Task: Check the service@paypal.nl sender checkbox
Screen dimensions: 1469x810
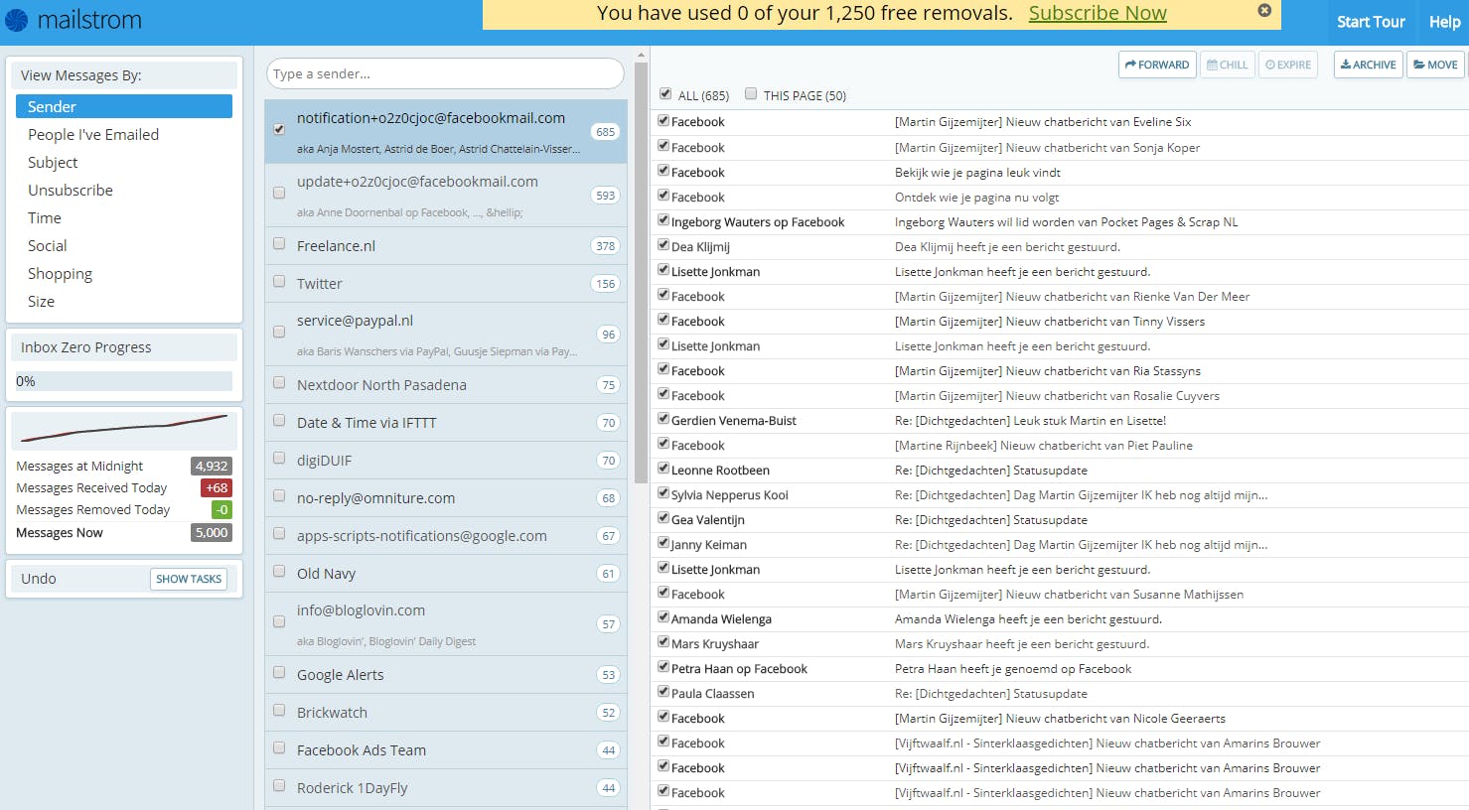Action: (x=279, y=332)
